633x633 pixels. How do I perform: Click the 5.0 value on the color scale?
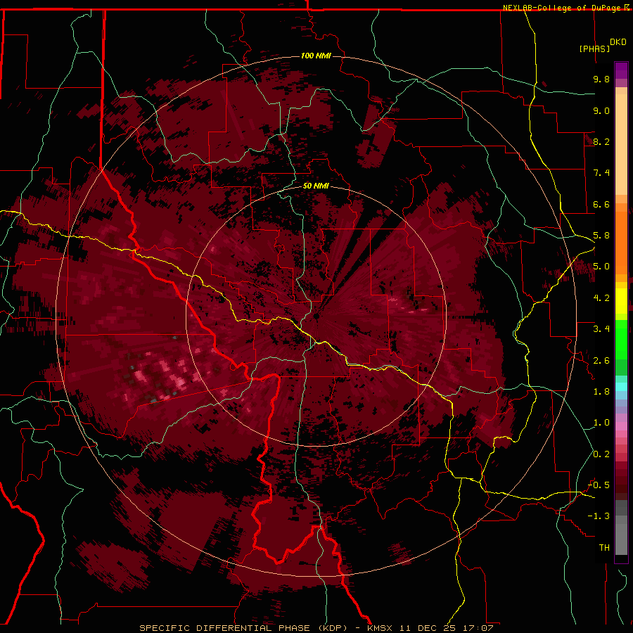click(x=601, y=267)
